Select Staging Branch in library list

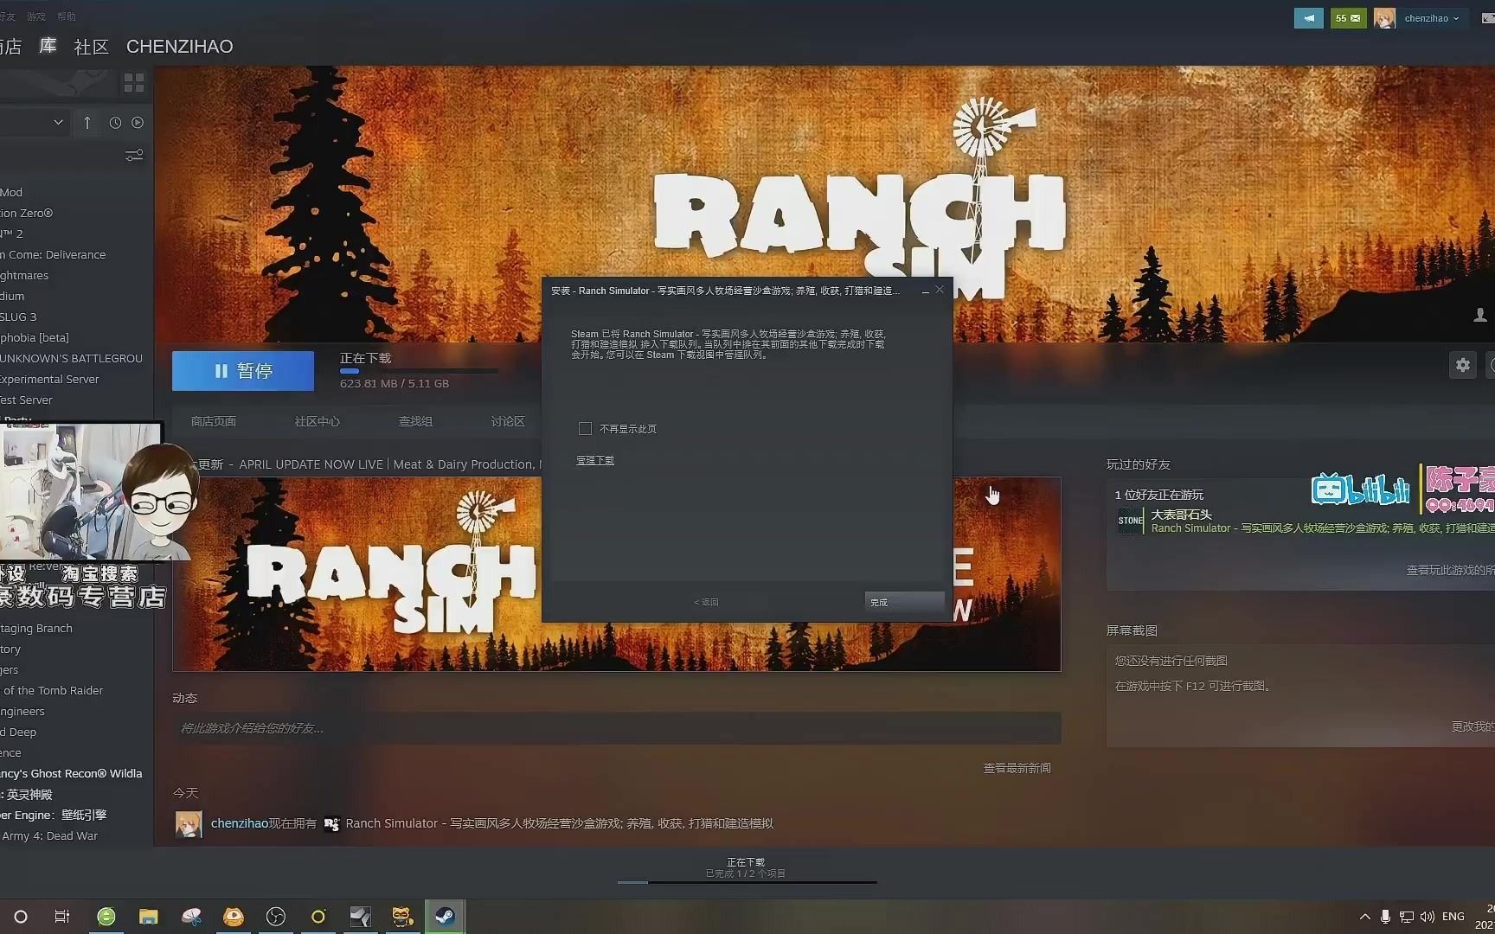coord(36,629)
